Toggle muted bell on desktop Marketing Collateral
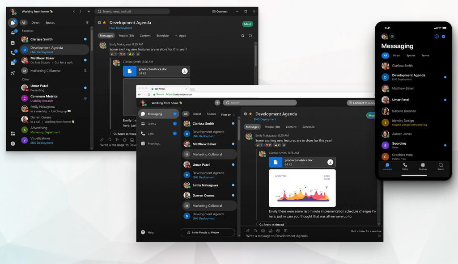Screen dimensions: 458x264 click(85, 71)
